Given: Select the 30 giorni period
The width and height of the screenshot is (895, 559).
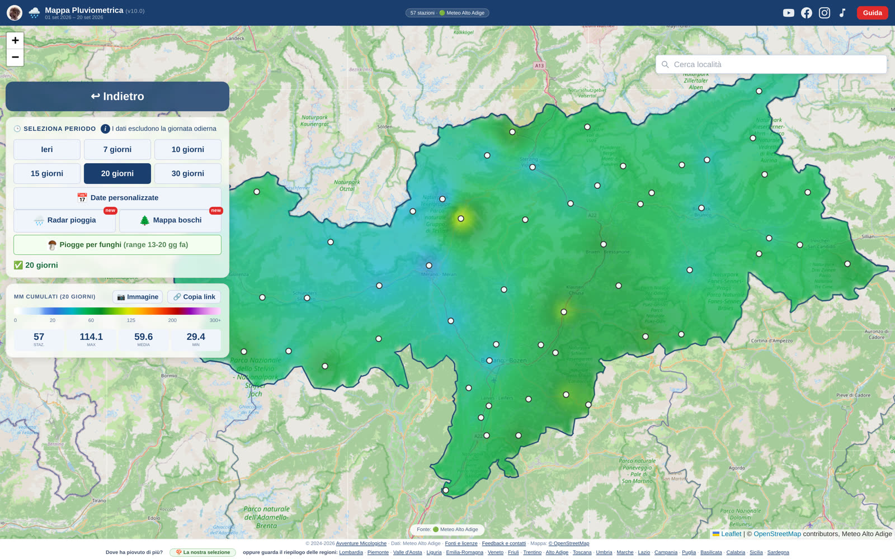Looking at the screenshot, I should [x=188, y=173].
